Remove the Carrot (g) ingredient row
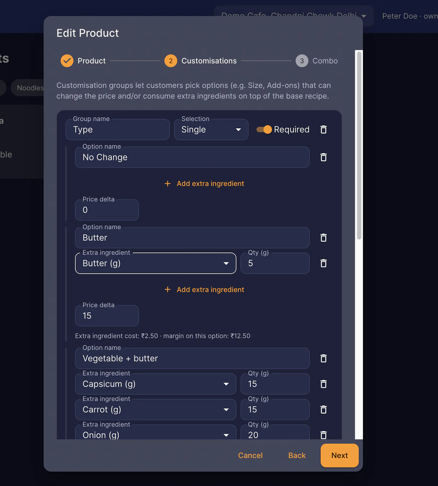Screen dimensions: 438x486 click(x=323, y=410)
